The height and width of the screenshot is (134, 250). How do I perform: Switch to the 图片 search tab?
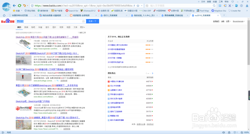[x=54, y=27]
